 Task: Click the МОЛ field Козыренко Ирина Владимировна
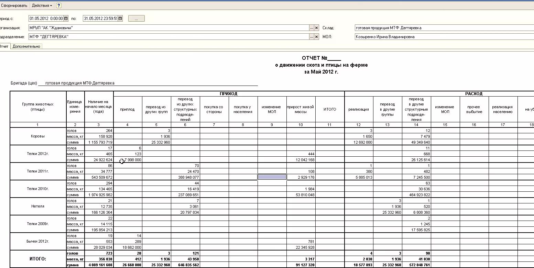pyautogui.click(x=444, y=37)
